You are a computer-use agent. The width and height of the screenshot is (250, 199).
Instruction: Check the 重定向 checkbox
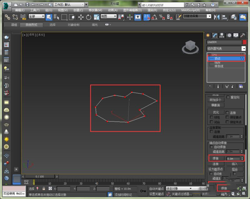pos(228,97)
